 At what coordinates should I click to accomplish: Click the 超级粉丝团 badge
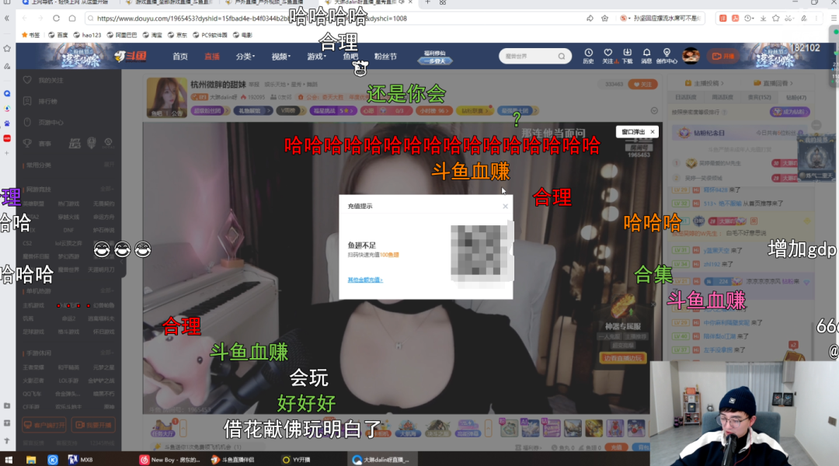click(x=211, y=111)
